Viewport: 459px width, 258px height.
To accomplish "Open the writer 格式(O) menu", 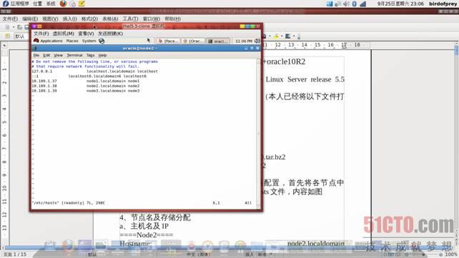I will [x=89, y=19].
